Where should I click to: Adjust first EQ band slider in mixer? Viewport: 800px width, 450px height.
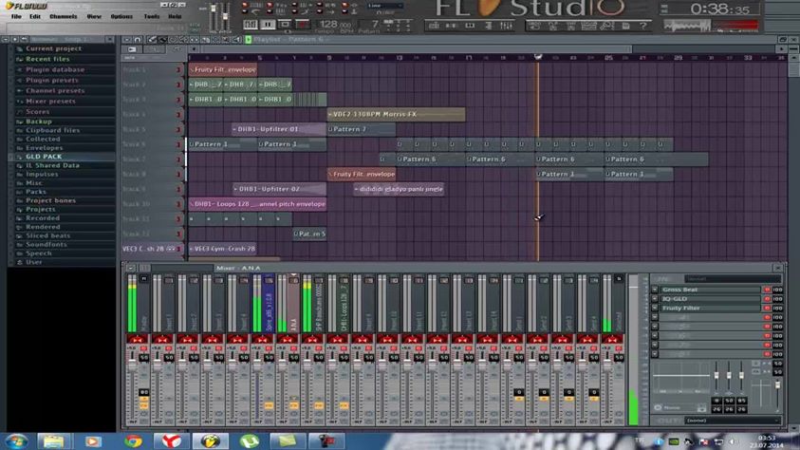tap(716, 377)
